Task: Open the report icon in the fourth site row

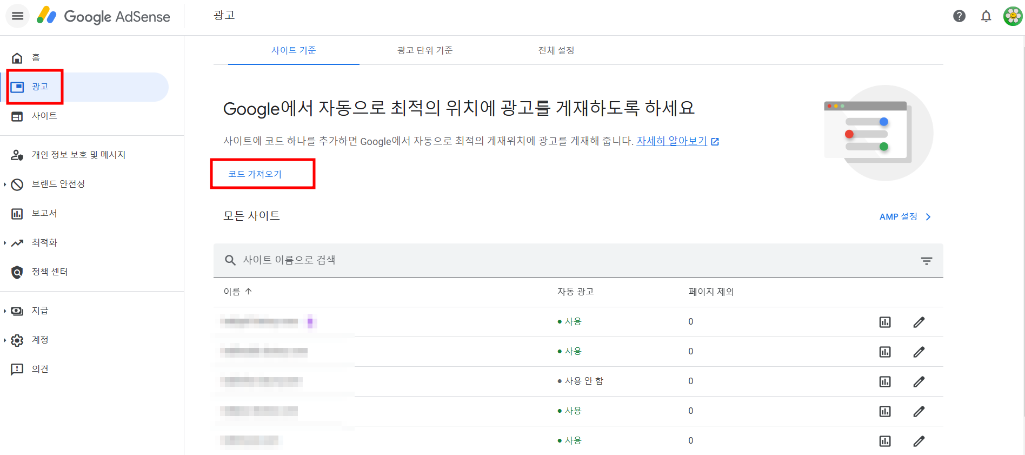Action: coord(885,412)
